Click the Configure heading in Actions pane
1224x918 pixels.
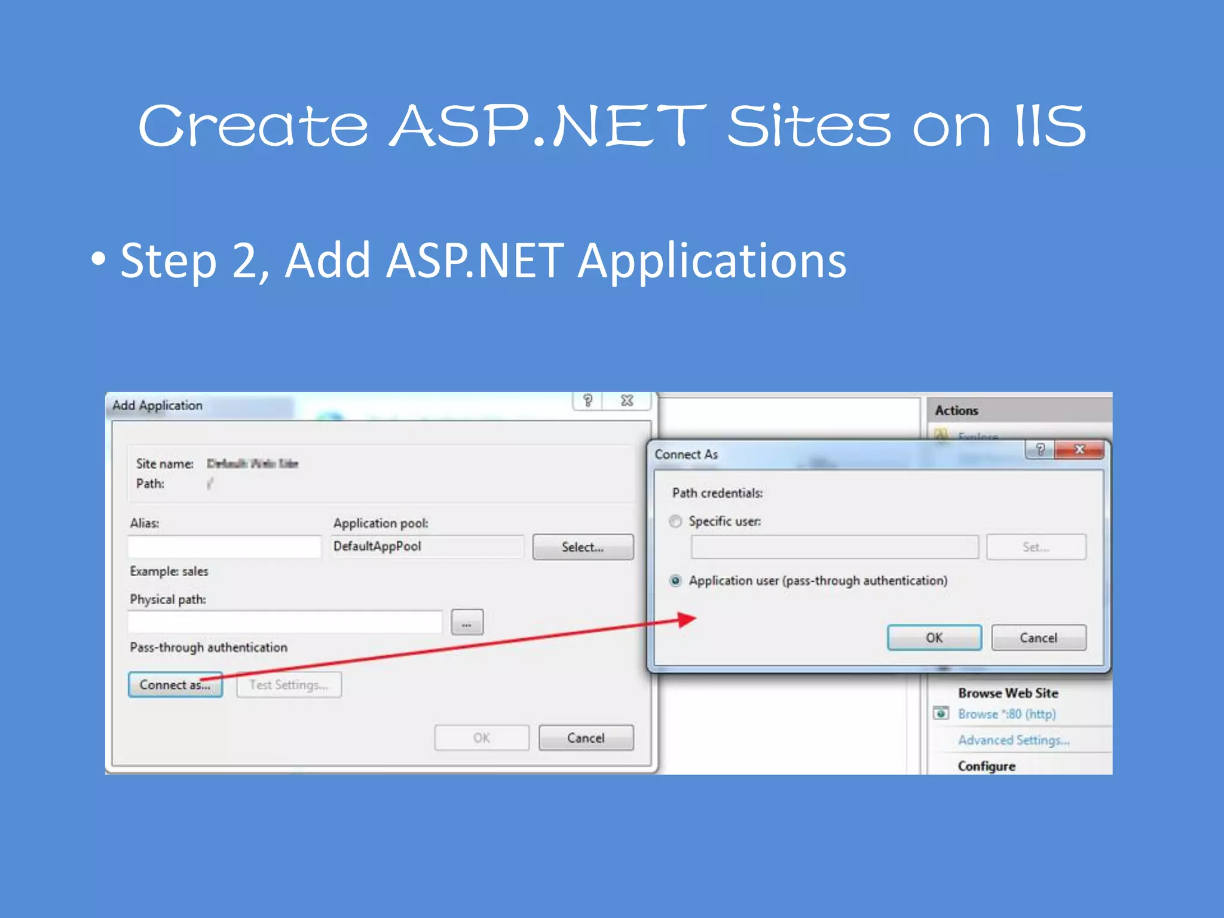point(987,766)
